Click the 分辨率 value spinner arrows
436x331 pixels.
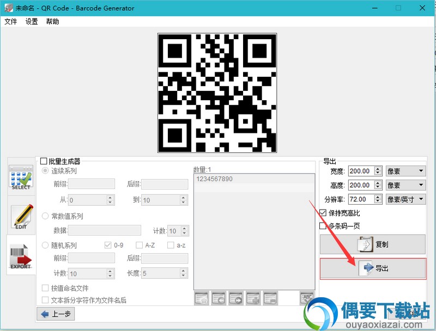point(378,199)
